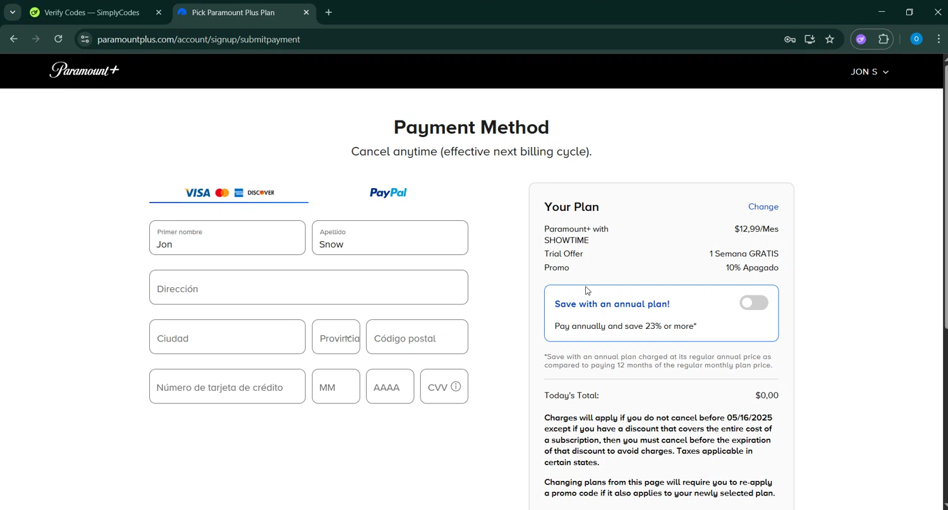Expand the JON S account menu
948x510 pixels.
click(x=869, y=72)
